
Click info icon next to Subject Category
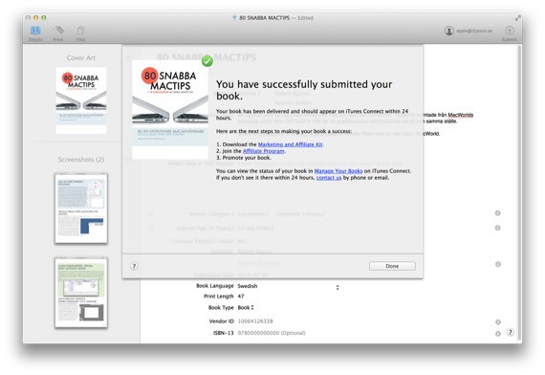pos(498,213)
